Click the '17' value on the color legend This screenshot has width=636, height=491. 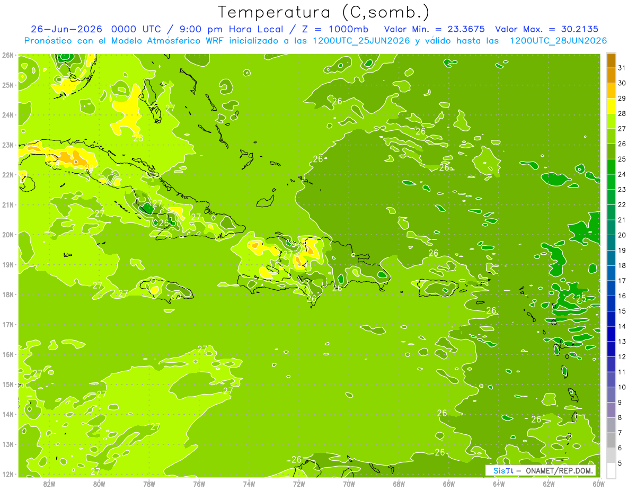tap(622, 281)
